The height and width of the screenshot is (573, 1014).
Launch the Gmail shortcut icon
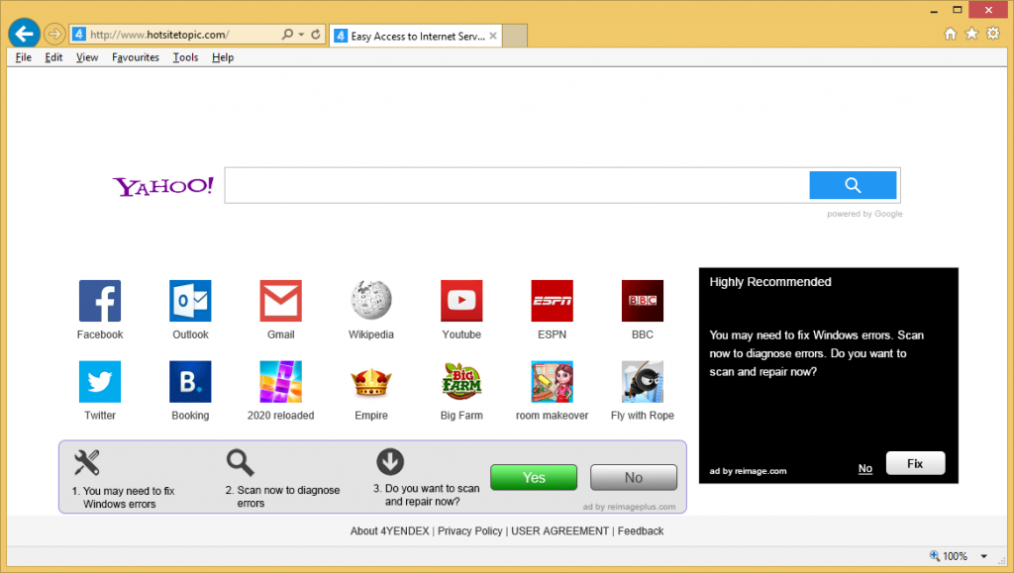tap(281, 301)
